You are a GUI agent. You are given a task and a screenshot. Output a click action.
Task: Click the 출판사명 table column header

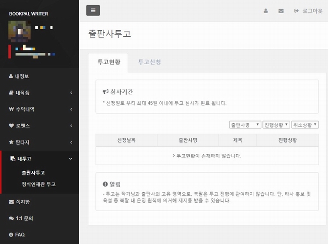[188, 140]
